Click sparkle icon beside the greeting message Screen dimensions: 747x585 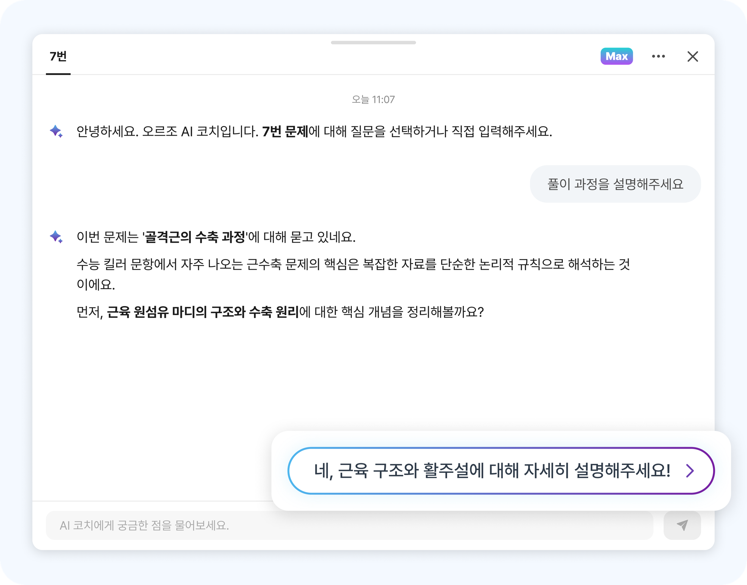point(56,131)
